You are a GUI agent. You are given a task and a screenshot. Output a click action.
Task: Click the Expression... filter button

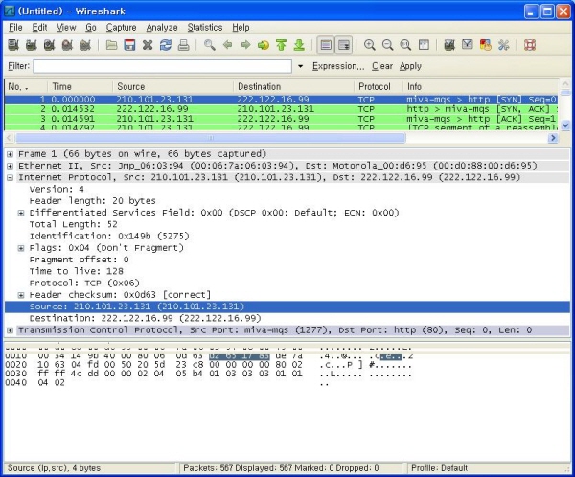coord(338,66)
